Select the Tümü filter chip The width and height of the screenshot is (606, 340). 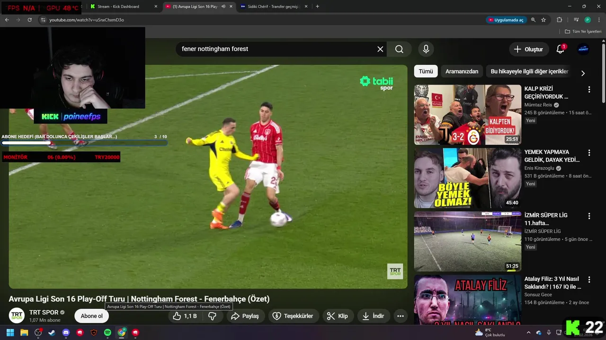click(x=426, y=71)
